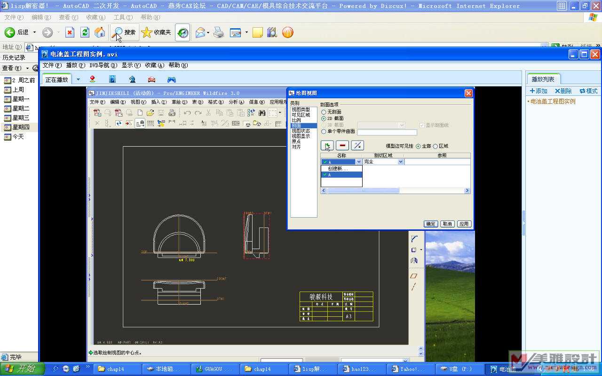The height and width of the screenshot is (376, 602).
Task: Click the ×删除 link in playlist panel
Action: click(x=563, y=91)
